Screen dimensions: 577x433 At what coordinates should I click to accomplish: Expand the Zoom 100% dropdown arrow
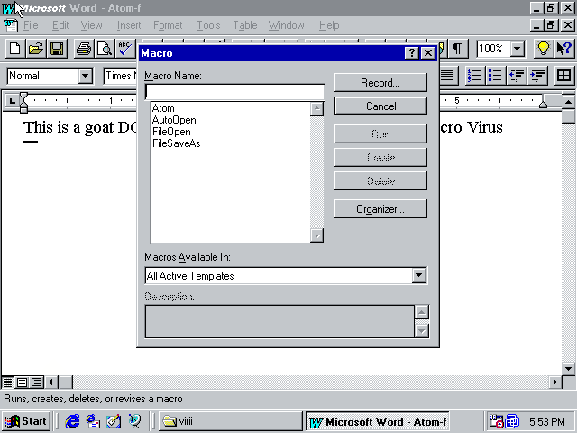tap(517, 48)
